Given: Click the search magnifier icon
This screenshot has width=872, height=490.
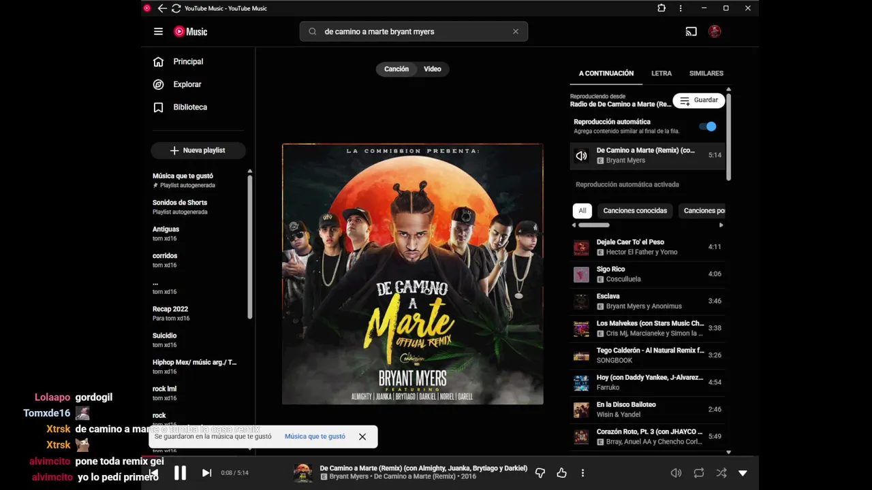Looking at the screenshot, I should tap(313, 31).
